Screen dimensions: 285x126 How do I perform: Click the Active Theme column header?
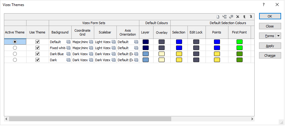click(x=15, y=32)
